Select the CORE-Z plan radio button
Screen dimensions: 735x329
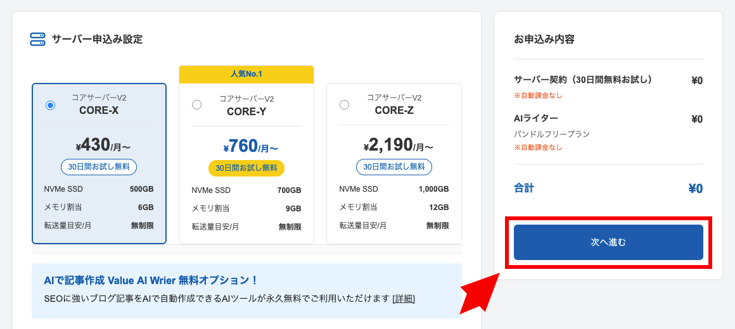click(x=345, y=105)
